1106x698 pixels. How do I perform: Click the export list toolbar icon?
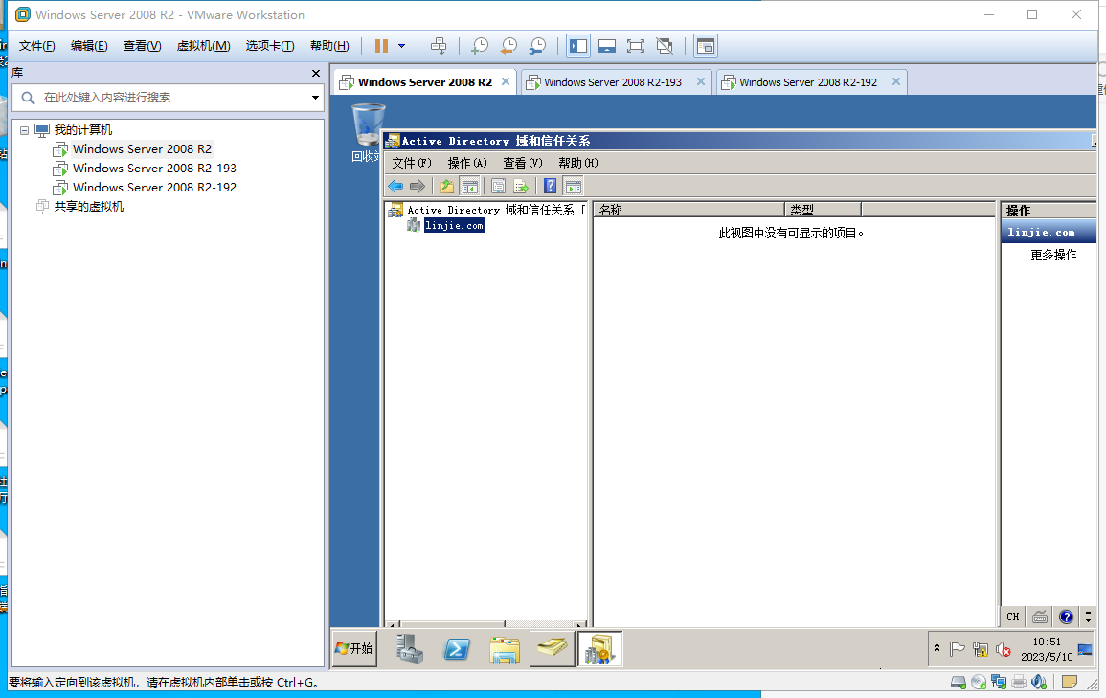click(x=521, y=186)
